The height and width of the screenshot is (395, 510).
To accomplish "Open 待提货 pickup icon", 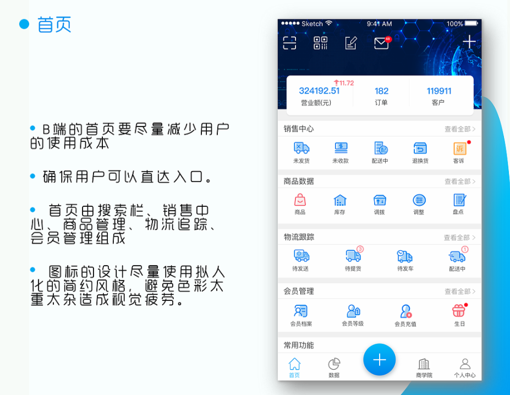I will 353,256.
